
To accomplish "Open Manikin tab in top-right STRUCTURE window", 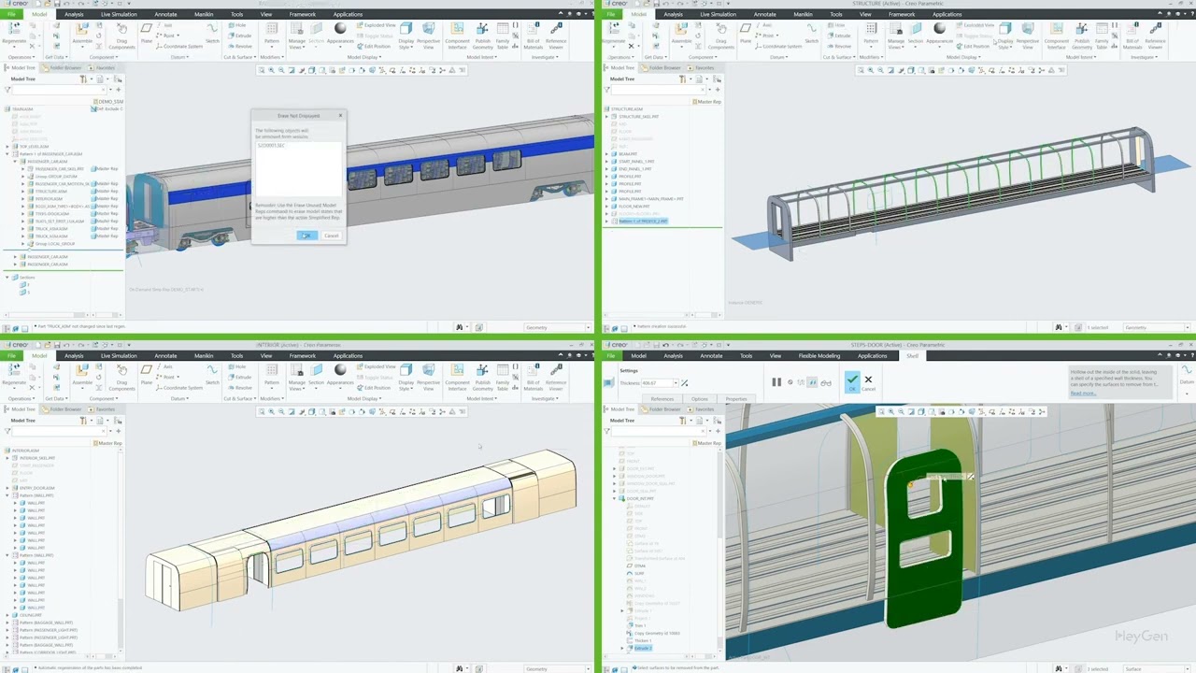I will (x=803, y=14).
